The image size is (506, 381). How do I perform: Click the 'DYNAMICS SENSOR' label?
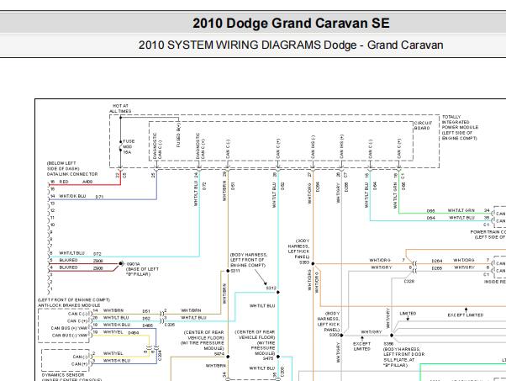coord(63,375)
